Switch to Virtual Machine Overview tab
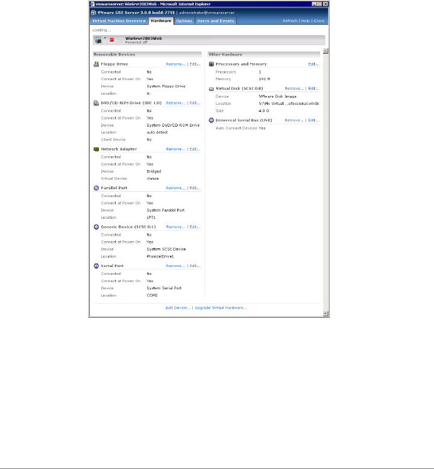The image size is (434, 469). coord(119,21)
